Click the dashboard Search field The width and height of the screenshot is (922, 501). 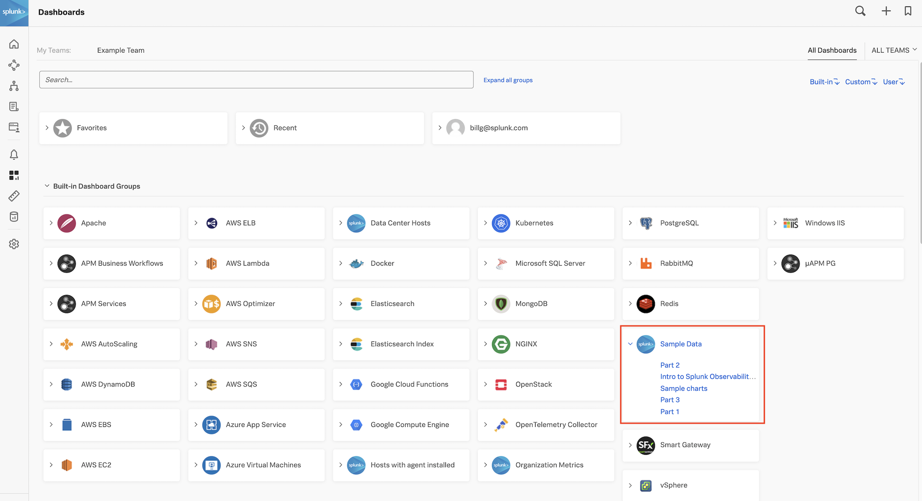(256, 80)
